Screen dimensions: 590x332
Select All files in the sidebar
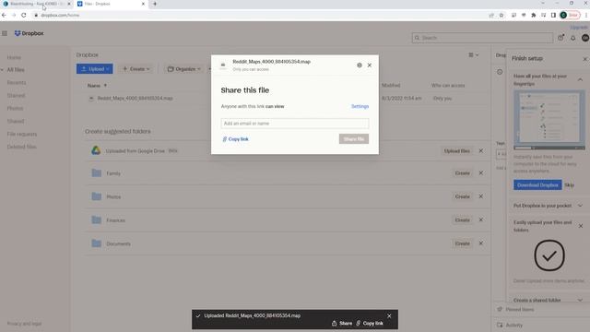(16, 70)
